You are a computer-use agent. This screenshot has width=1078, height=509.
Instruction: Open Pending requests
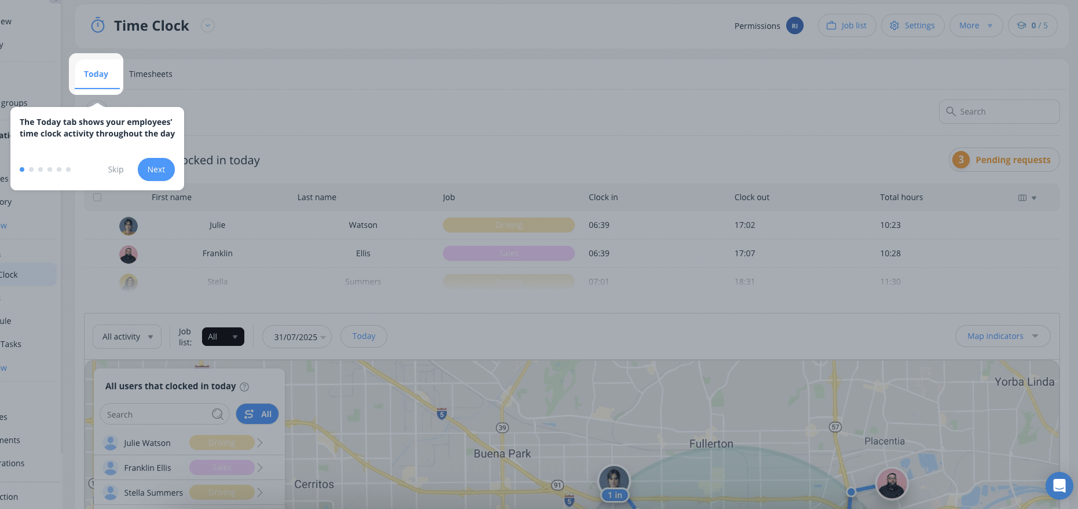[x=1004, y=160]
